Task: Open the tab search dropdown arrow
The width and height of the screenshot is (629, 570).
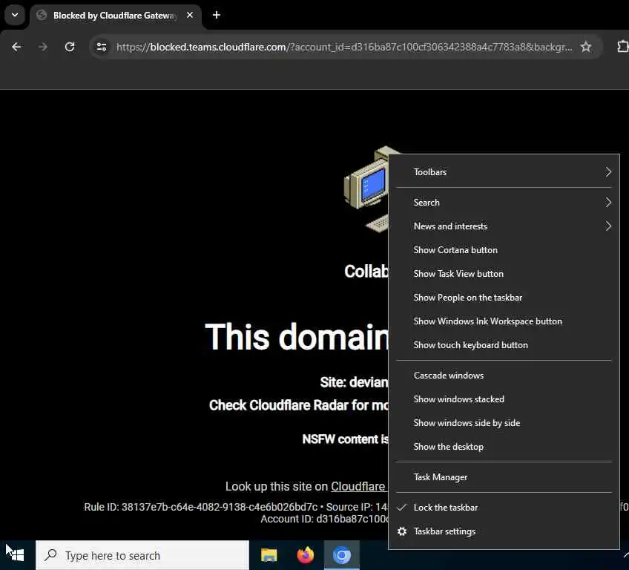Action: click(x=15, y=16)
